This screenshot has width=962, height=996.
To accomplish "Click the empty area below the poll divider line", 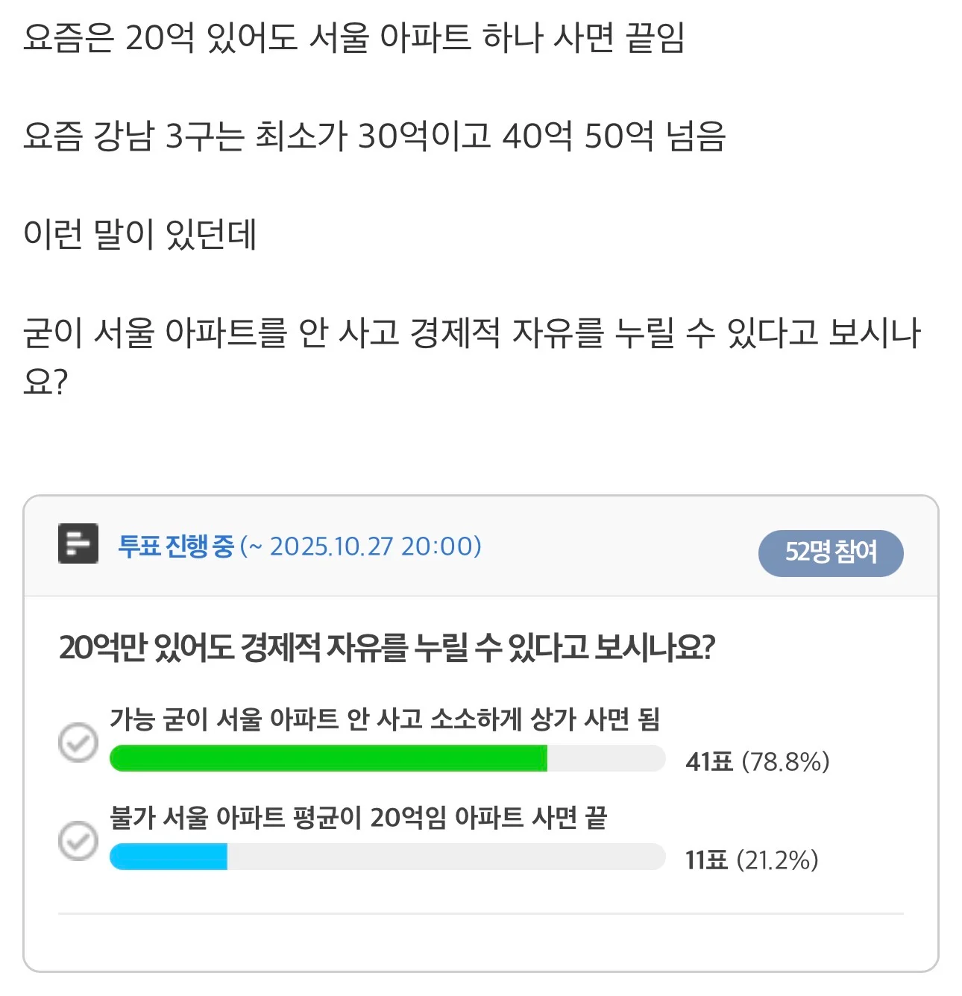I will pyautogui.click(x=480, y=942).
